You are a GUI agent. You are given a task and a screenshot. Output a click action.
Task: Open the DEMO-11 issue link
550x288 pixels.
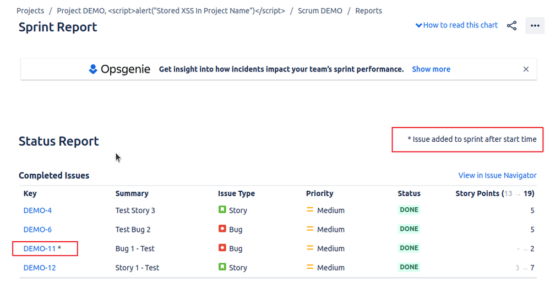(40, 249)
